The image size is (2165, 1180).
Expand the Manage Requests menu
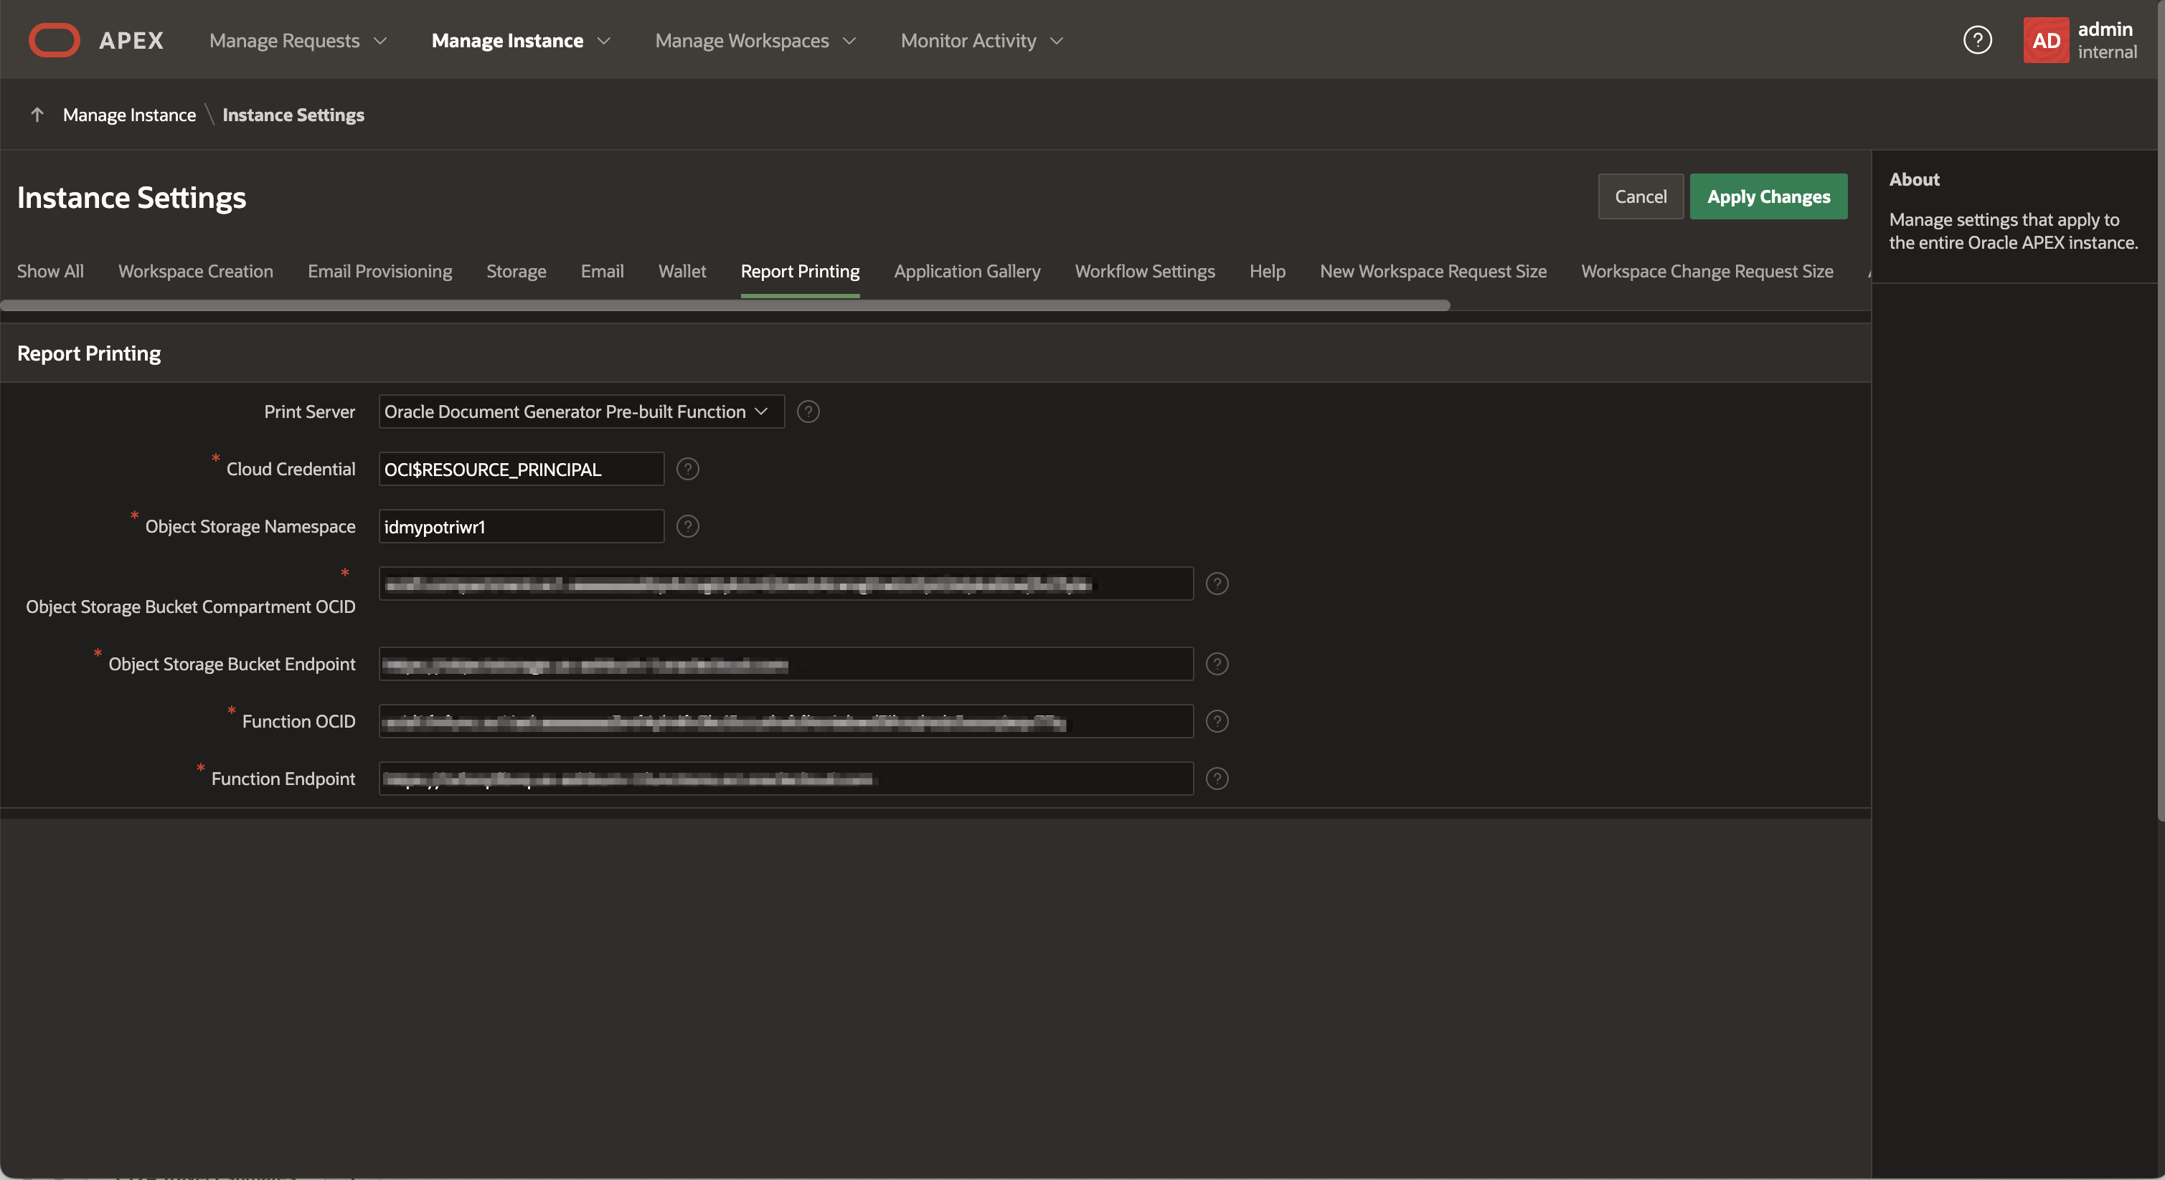point(298,40)
